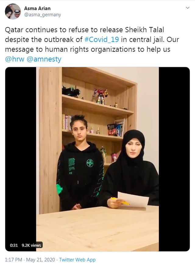Expand the tweet options chevron

pos(188,8)
